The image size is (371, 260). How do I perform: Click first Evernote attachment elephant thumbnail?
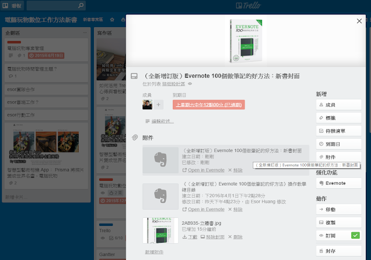tap(161, 160)
